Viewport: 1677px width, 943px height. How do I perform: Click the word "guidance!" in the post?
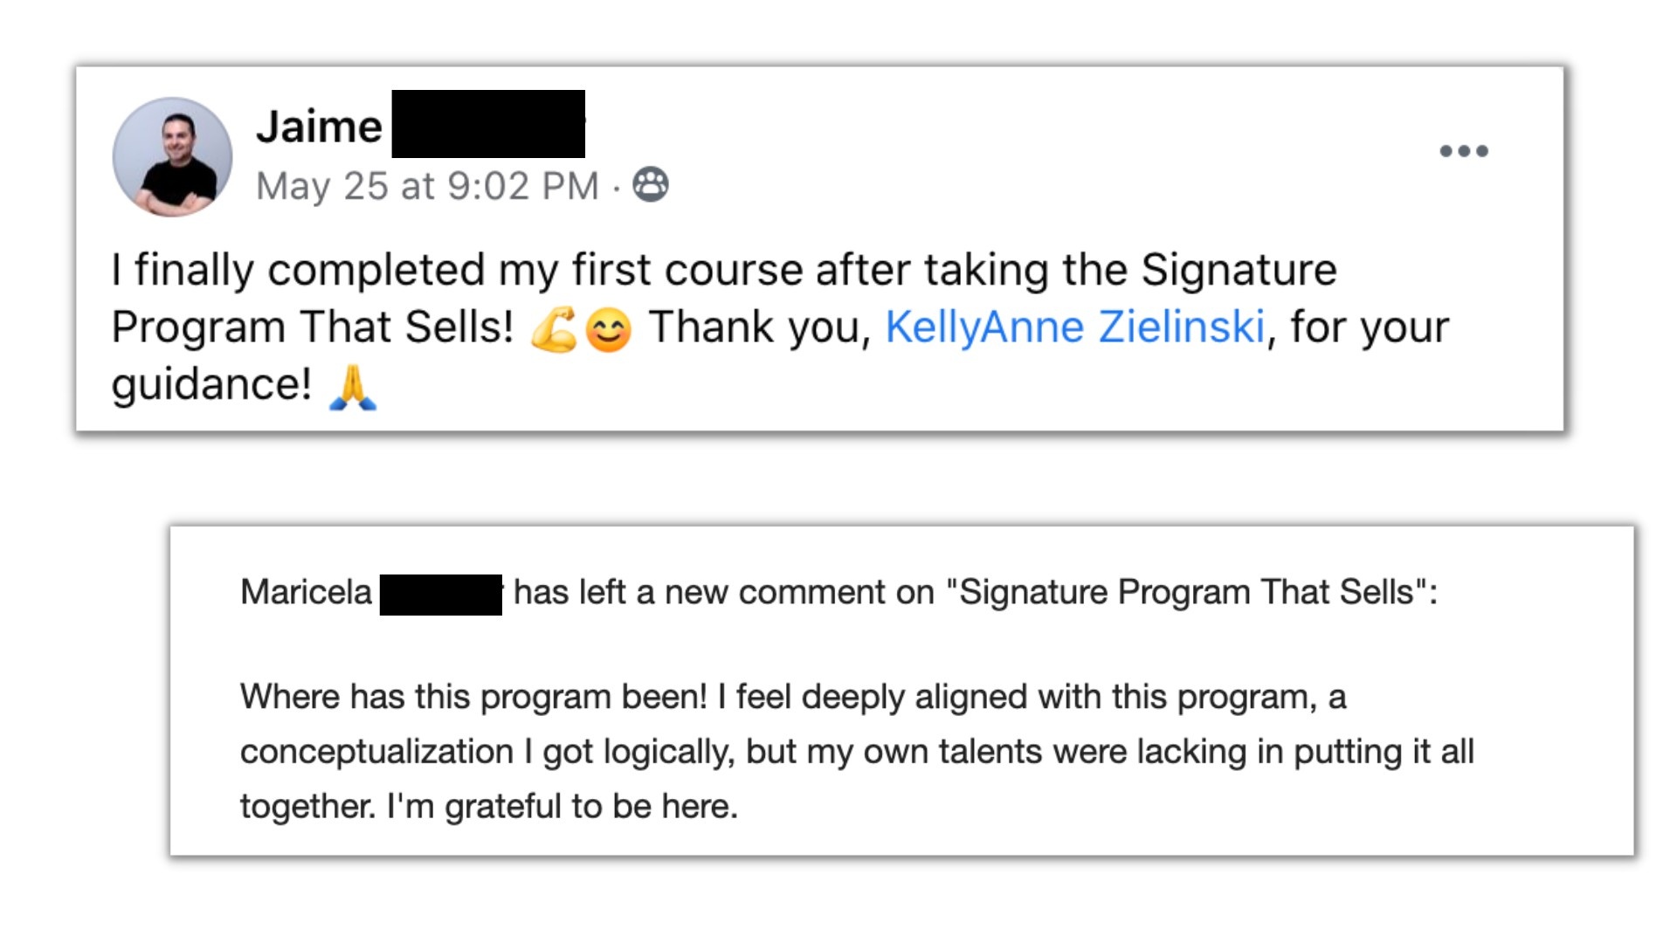coord(210,384)
